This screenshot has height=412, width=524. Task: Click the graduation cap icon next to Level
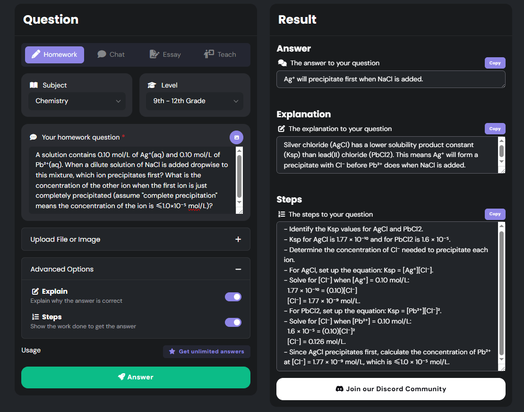(x=151, y=85)
